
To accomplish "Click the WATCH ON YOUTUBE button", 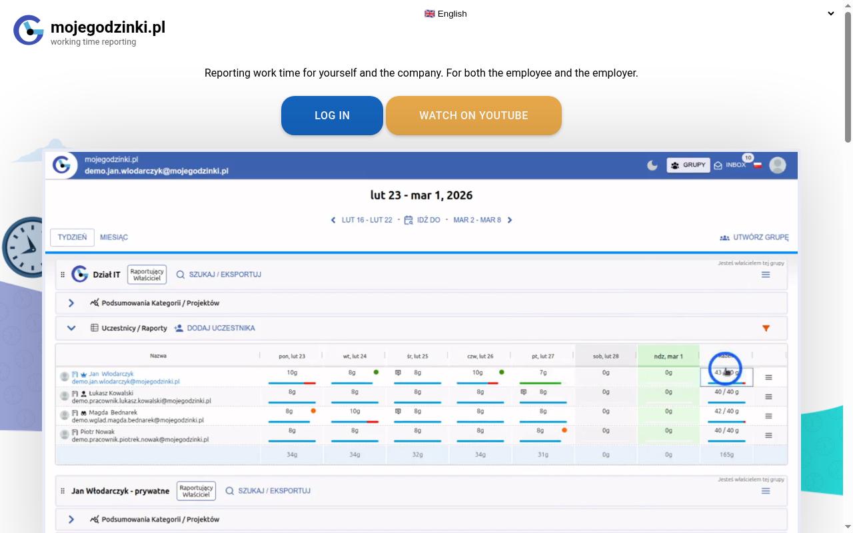I will click(474, 115).
